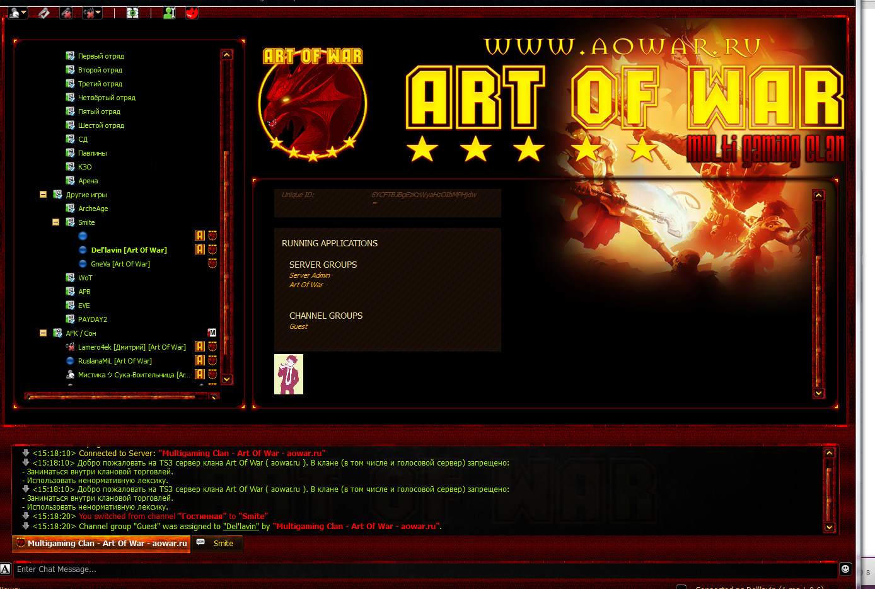Image resolution: width=875 pixels, height=589 pixels.
Task: Select Lamero4ek [Дмитрий] [Art Of War] user
Action: click(x=132, y=347)
